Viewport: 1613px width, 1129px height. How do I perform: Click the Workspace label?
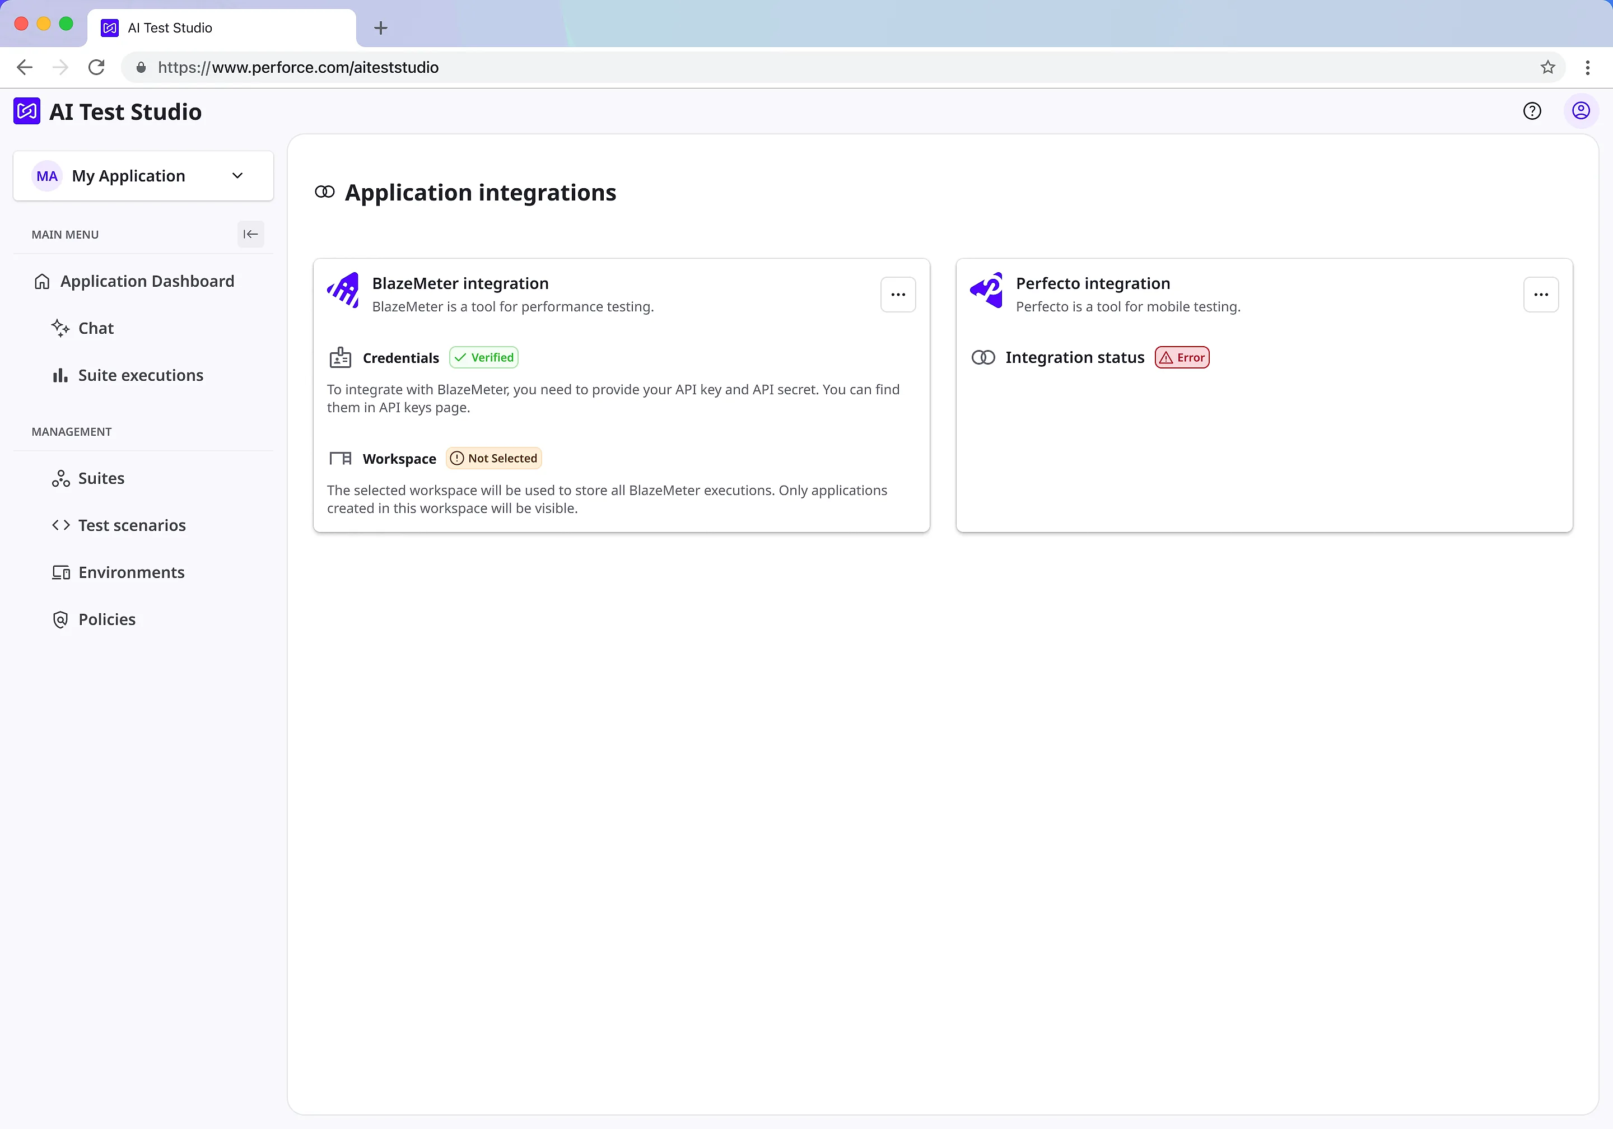pos(399,459)
